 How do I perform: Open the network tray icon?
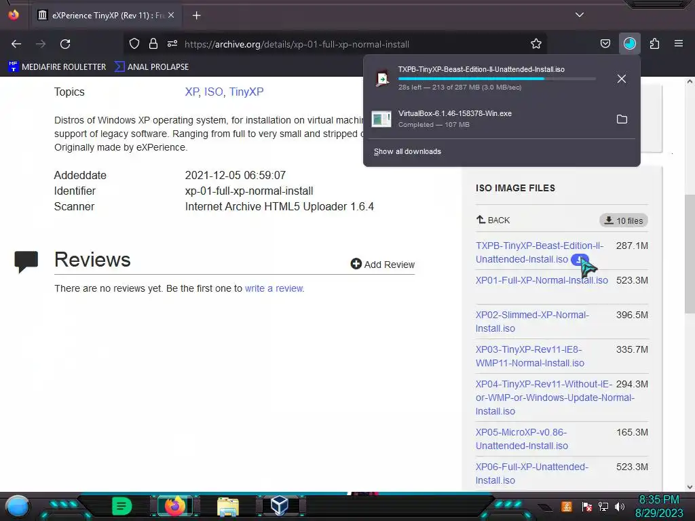[603, 506]
